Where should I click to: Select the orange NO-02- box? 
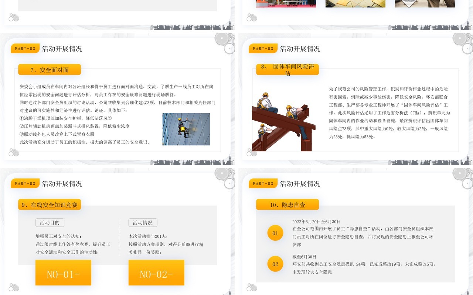point(156,273)
